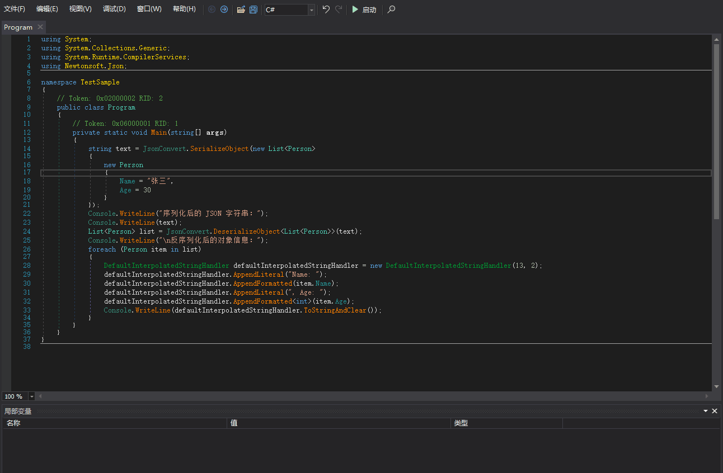Click the save all disk icon

pyautogui.click(x=253, y=10)
